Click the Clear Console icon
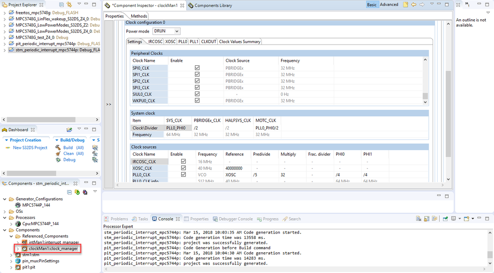Viewport: 494px width, 273px height. (x=419, y=219)
